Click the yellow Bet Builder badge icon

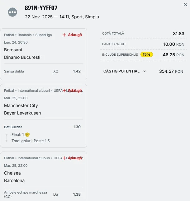(27, 135)
